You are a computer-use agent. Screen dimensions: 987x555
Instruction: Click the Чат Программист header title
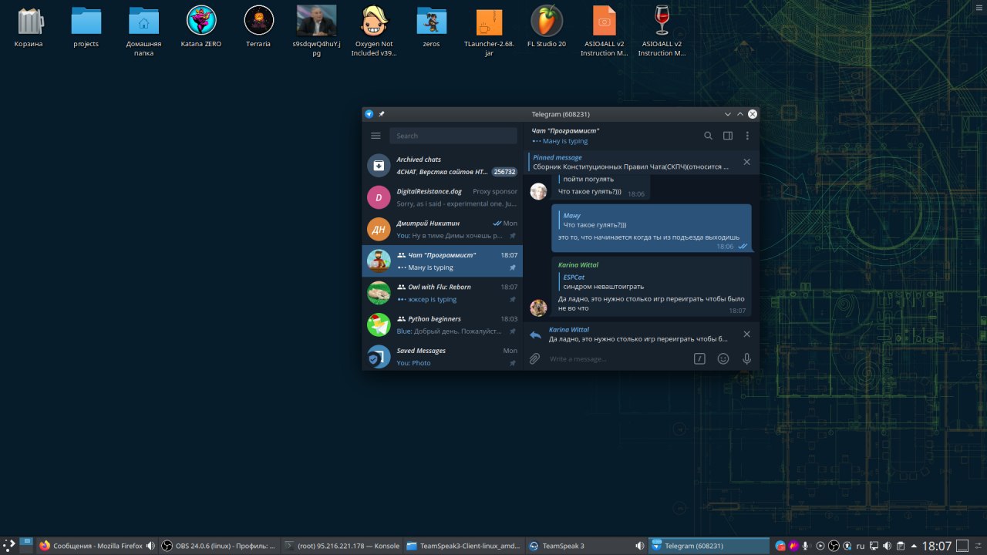[x=565, y=131]
